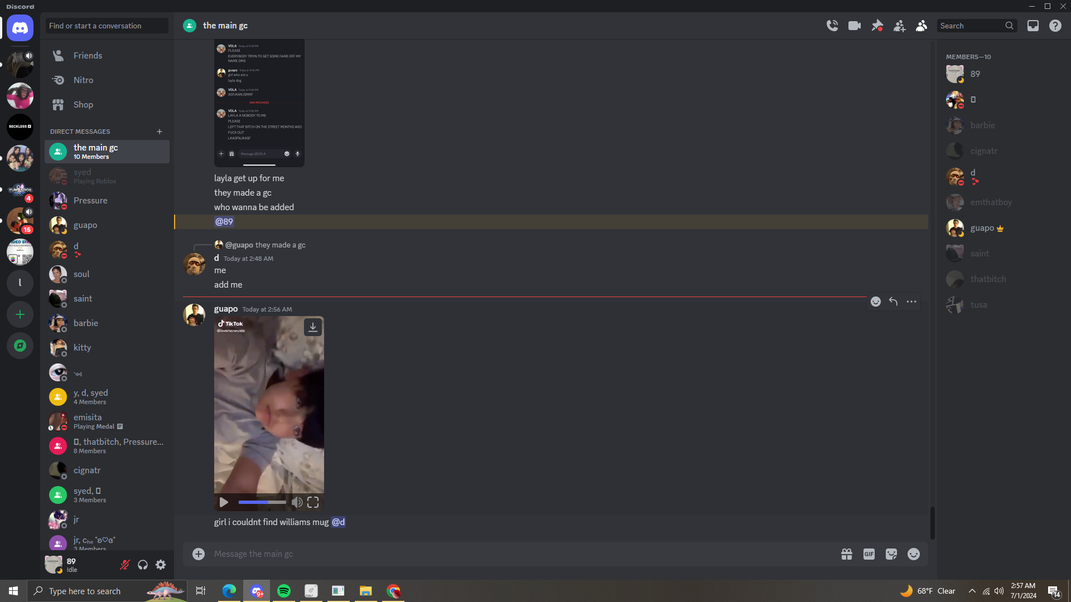Image resolution: width=1071 pixels, height=602 pixels.
Task: Click Find or start a conversation
Action: point(107,26)
